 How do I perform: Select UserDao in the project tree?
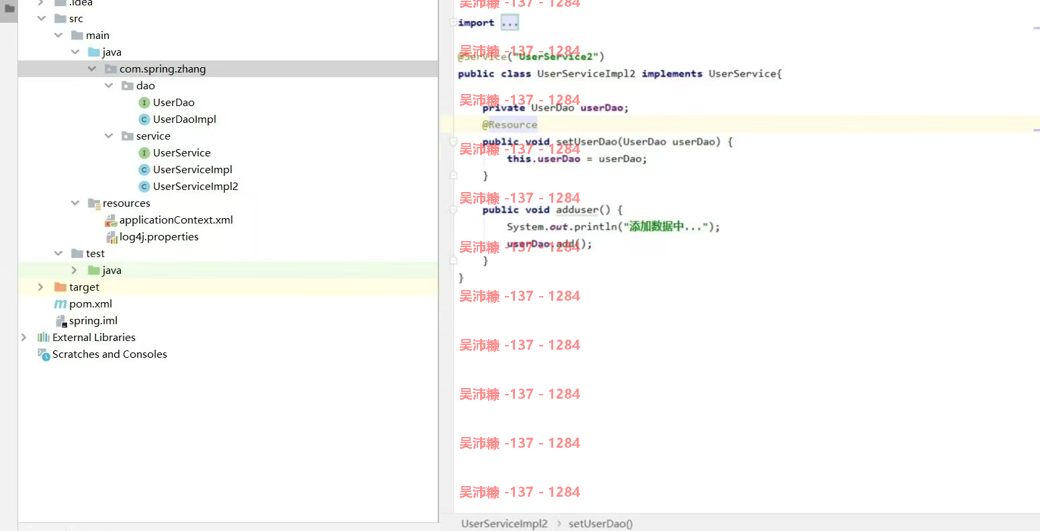[x=174, y=103]
